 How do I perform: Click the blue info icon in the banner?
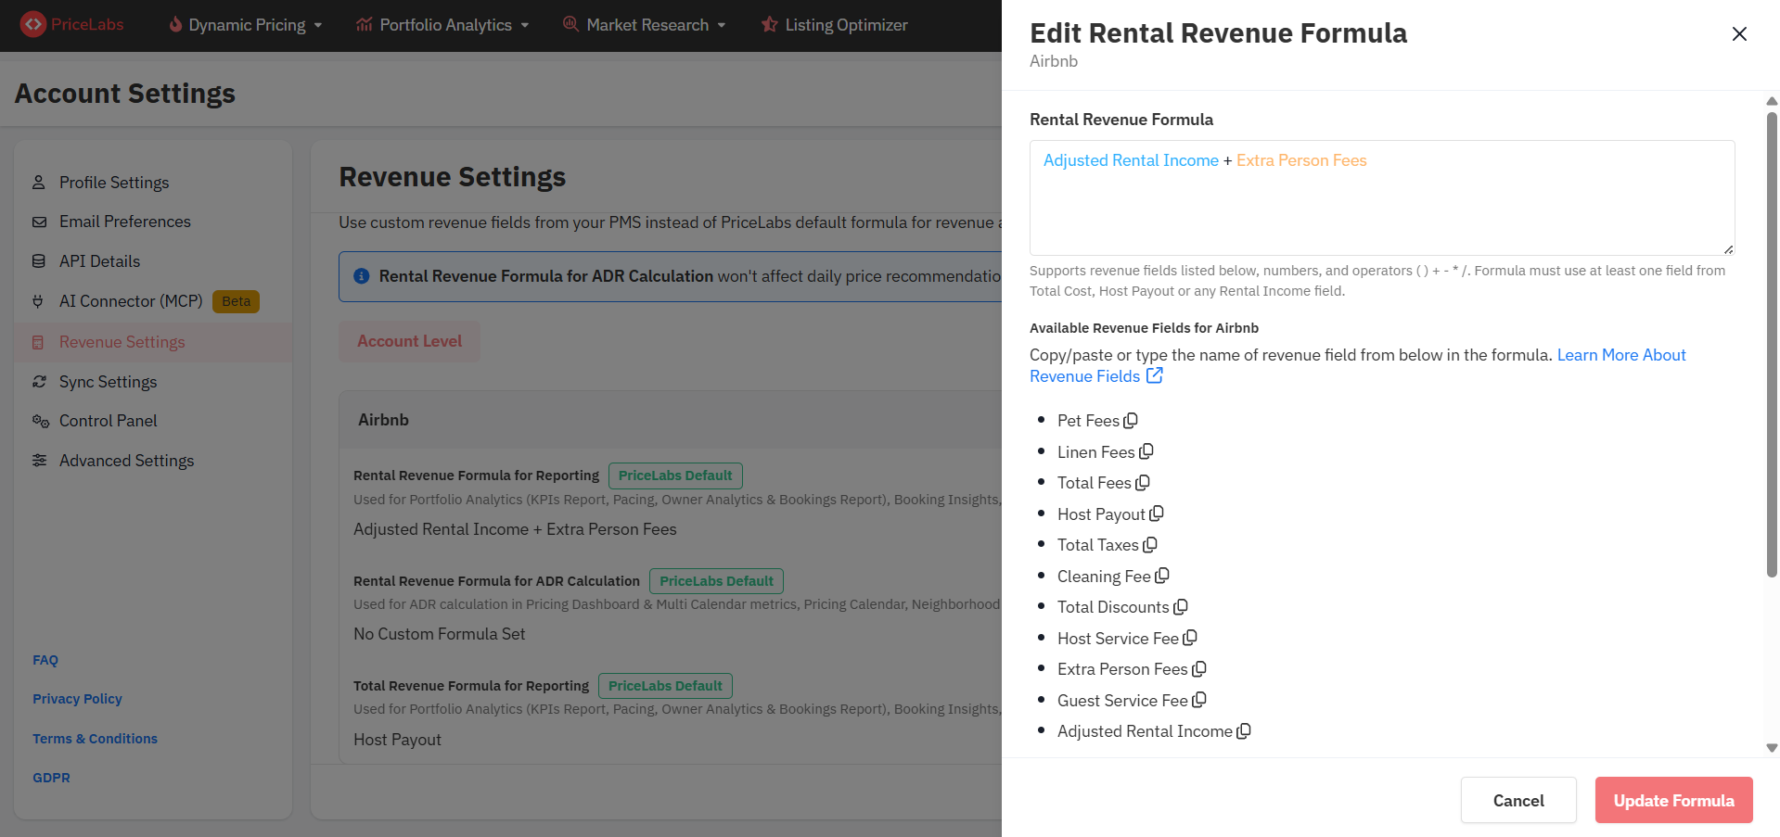[362, 276]
